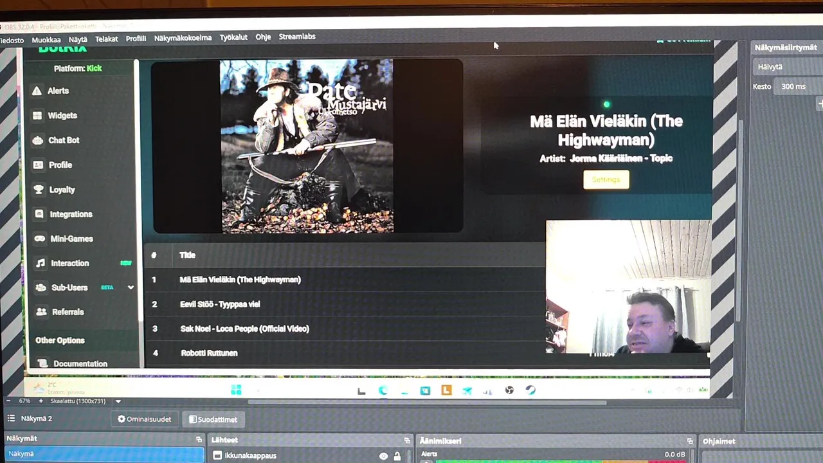Open the Tiedosto menu
The height and width of the screenshot is (463, 823).
[12, 41]
